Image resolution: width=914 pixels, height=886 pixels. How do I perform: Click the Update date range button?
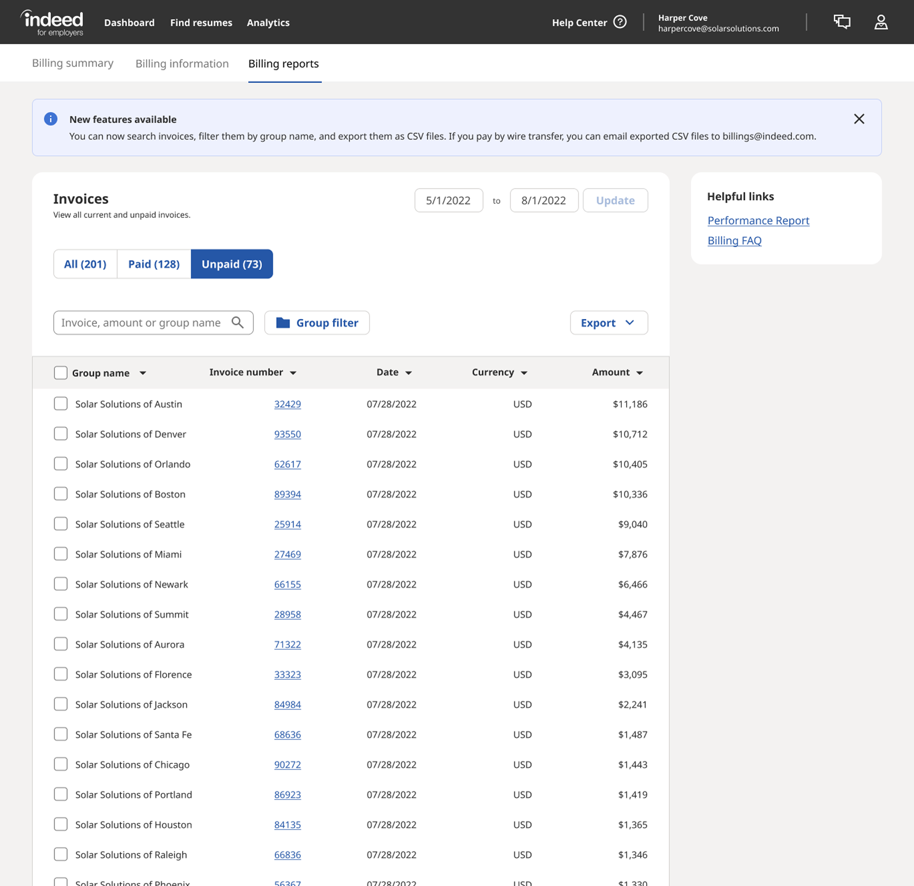coord(615,201)
